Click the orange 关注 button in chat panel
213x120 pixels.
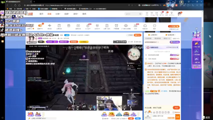[176, 108]
